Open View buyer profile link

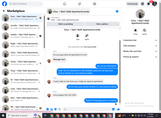pyautogui.click(x=90, y=47)
